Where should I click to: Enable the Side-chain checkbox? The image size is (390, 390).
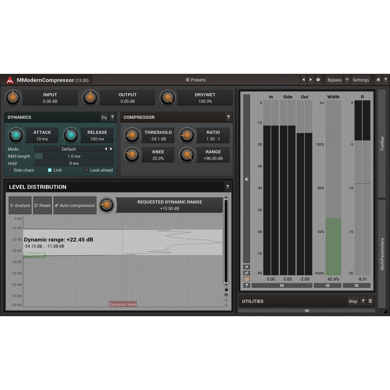(x=10, y=170)
